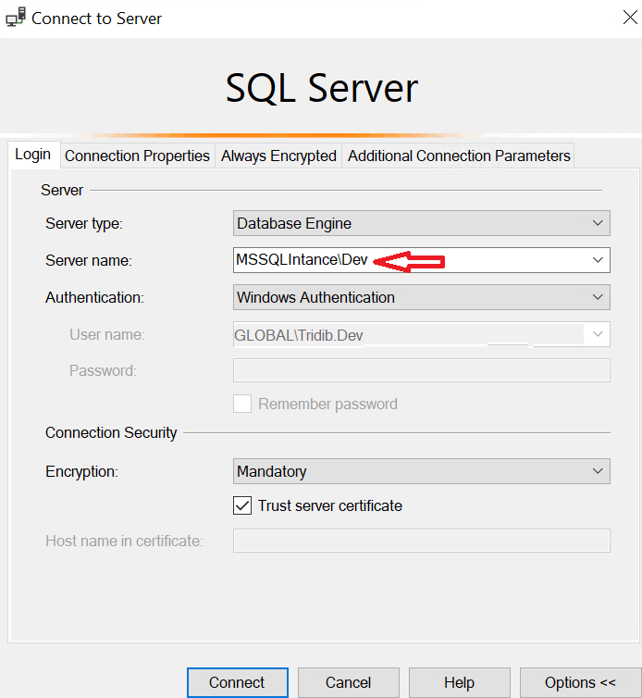The image size is (642, 698).
Task: Expand the Server type dropdown
Action: [598, 223]
